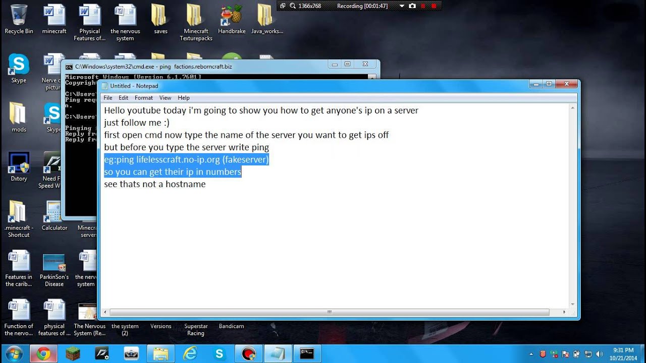Viewport: 646px width, 363px height.
Task: Take a screenshot with Bandicam camera icon
Action: click(412, 6)
